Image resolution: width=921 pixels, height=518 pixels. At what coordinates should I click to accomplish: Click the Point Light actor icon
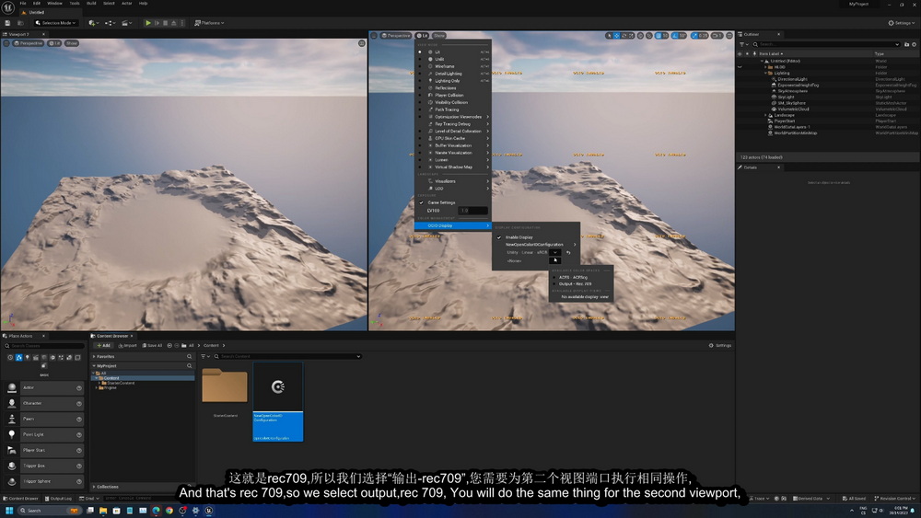pos(12,434)
